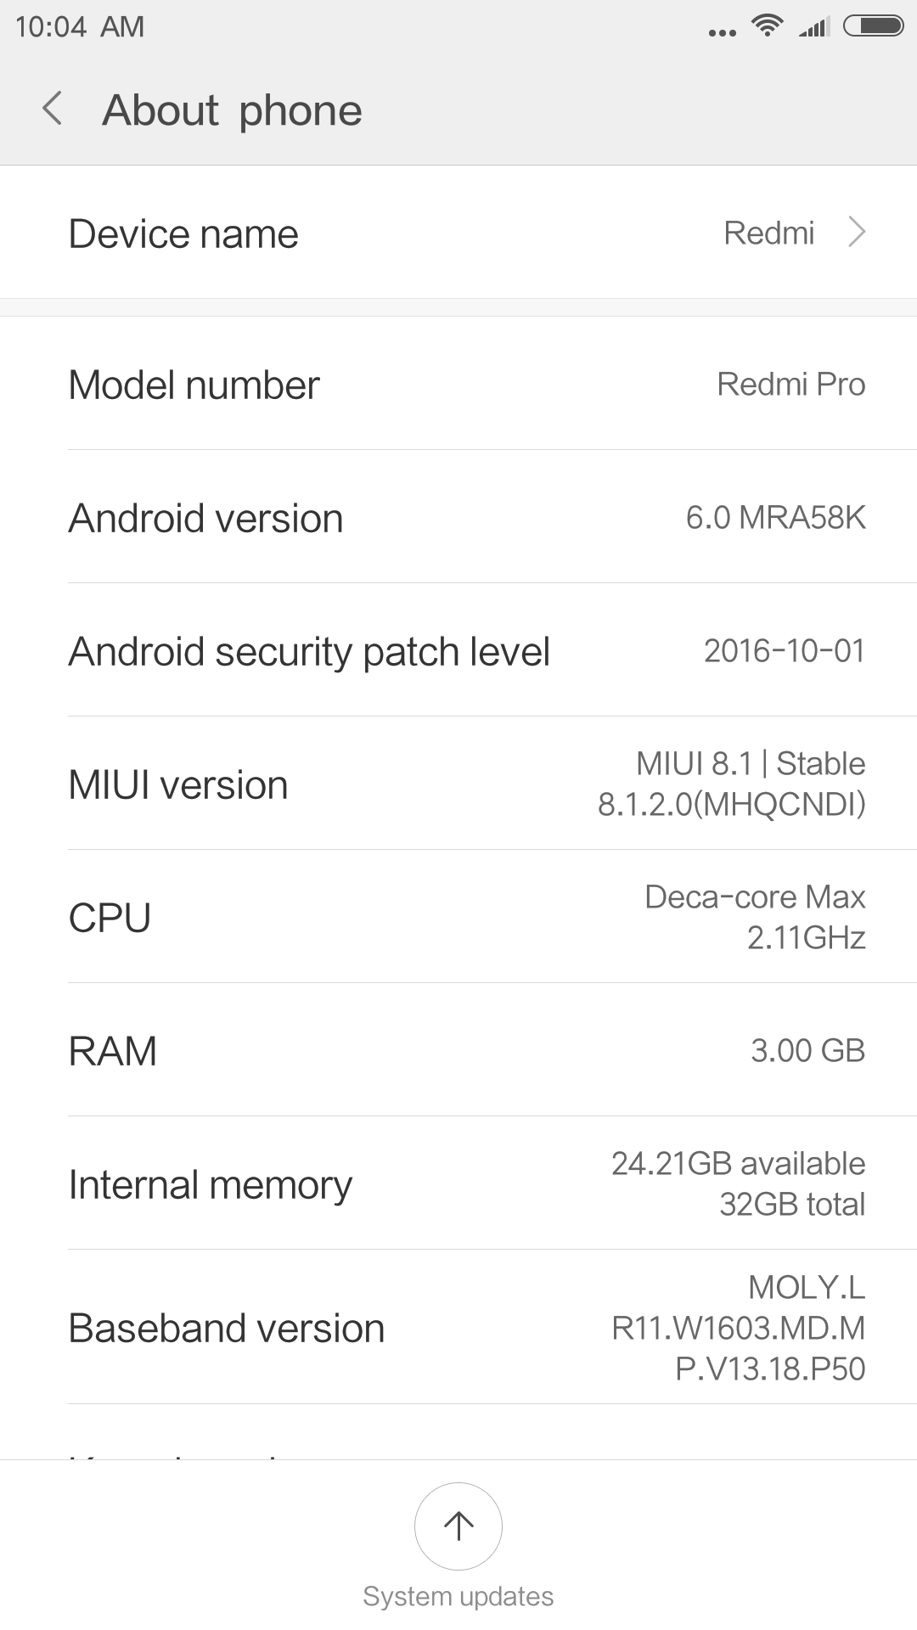Tap the Baseband version row
This screenshot has width=917, height=1630.
458,1328
